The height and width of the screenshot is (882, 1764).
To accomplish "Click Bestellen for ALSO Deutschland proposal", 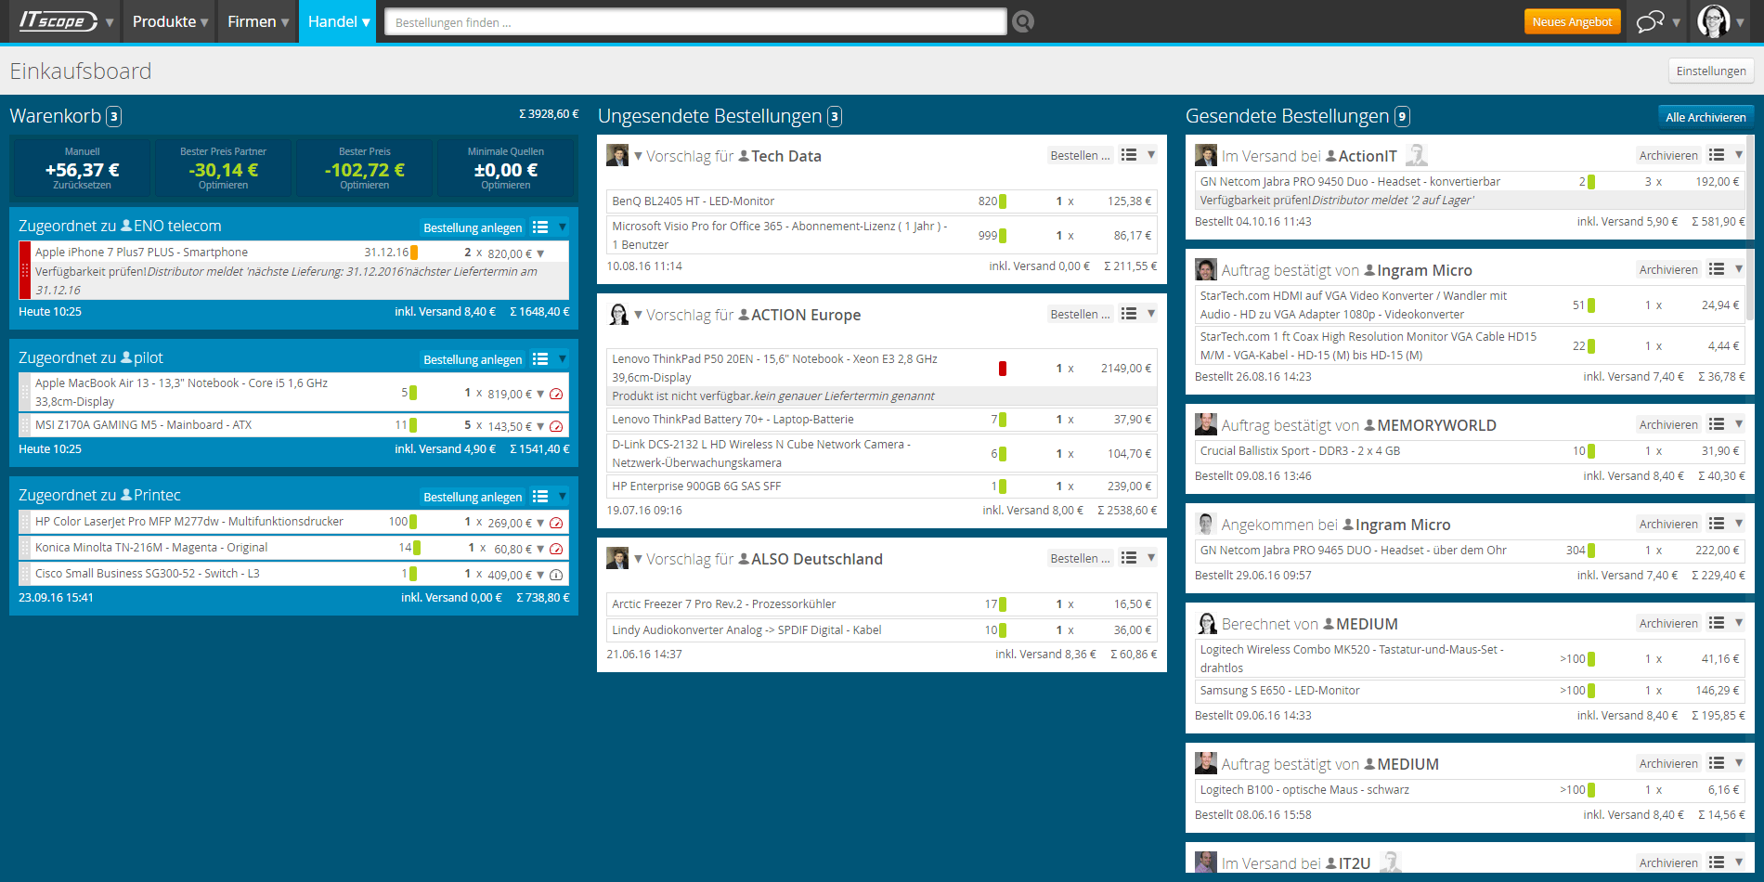I will click(x=1080, y=558).
